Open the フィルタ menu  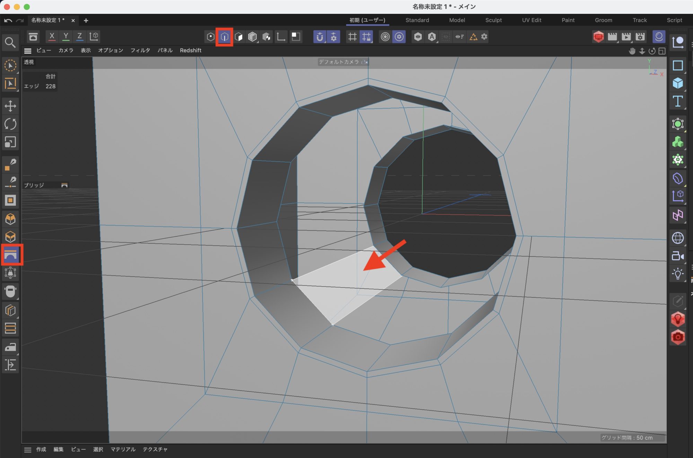coord(140,51)
